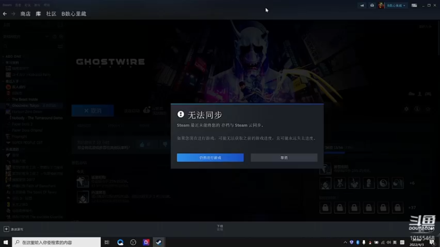Show the +37 more locked achievements
440x247 pixels.
(412, 208)
